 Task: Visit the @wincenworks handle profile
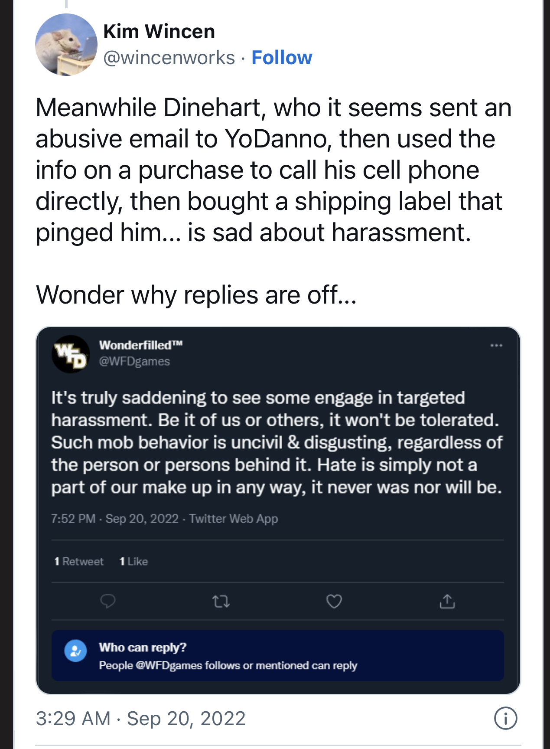point(169,58)
